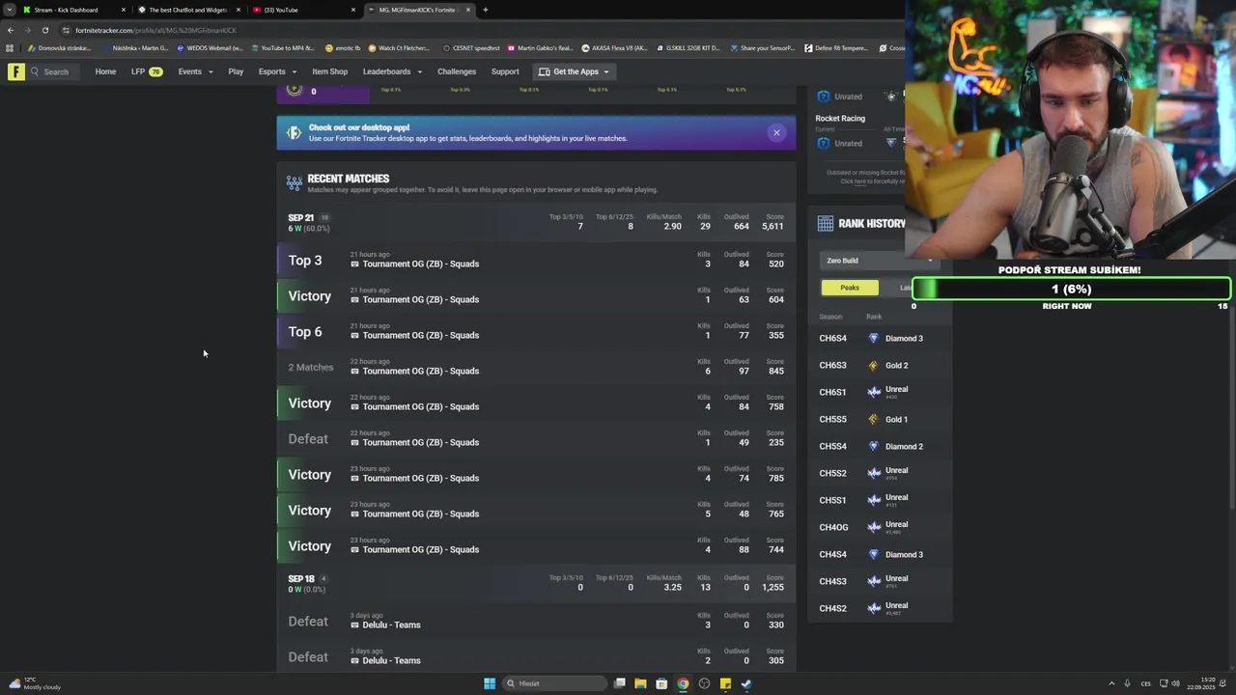Viewport: 1236px width, 695px height.
Task: Open the Top 6 Tournament OG match
Action: pos(536,332)
